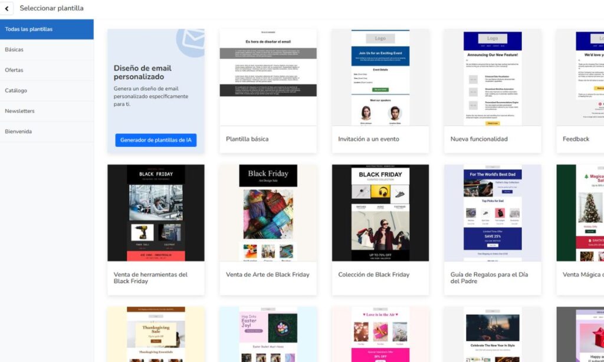Select the Invitación a un evento thumbnail

pyautogui.click(x=380, y=77)
